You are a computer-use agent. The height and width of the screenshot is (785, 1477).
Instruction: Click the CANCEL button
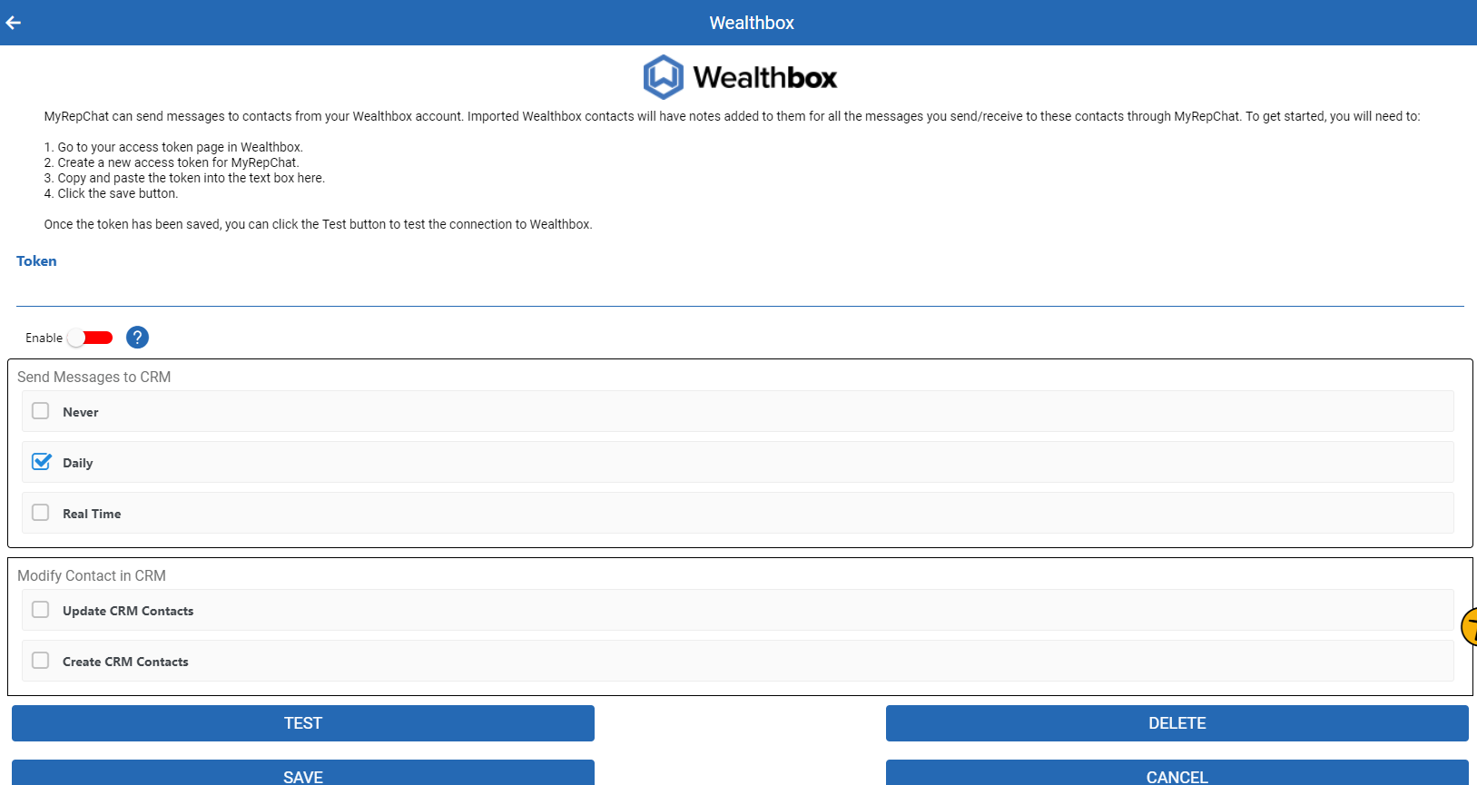click(1177, 774)
